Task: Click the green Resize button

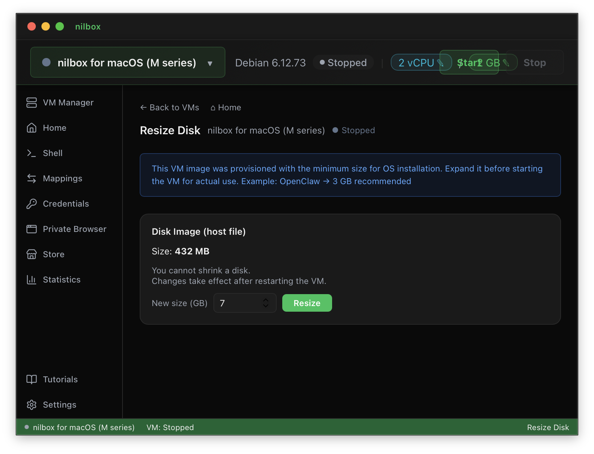Action: 307,303
